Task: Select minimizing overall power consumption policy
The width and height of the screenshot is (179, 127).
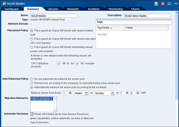Action: (x=32, y=47)
